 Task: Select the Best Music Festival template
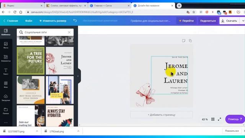click(31, 90)
